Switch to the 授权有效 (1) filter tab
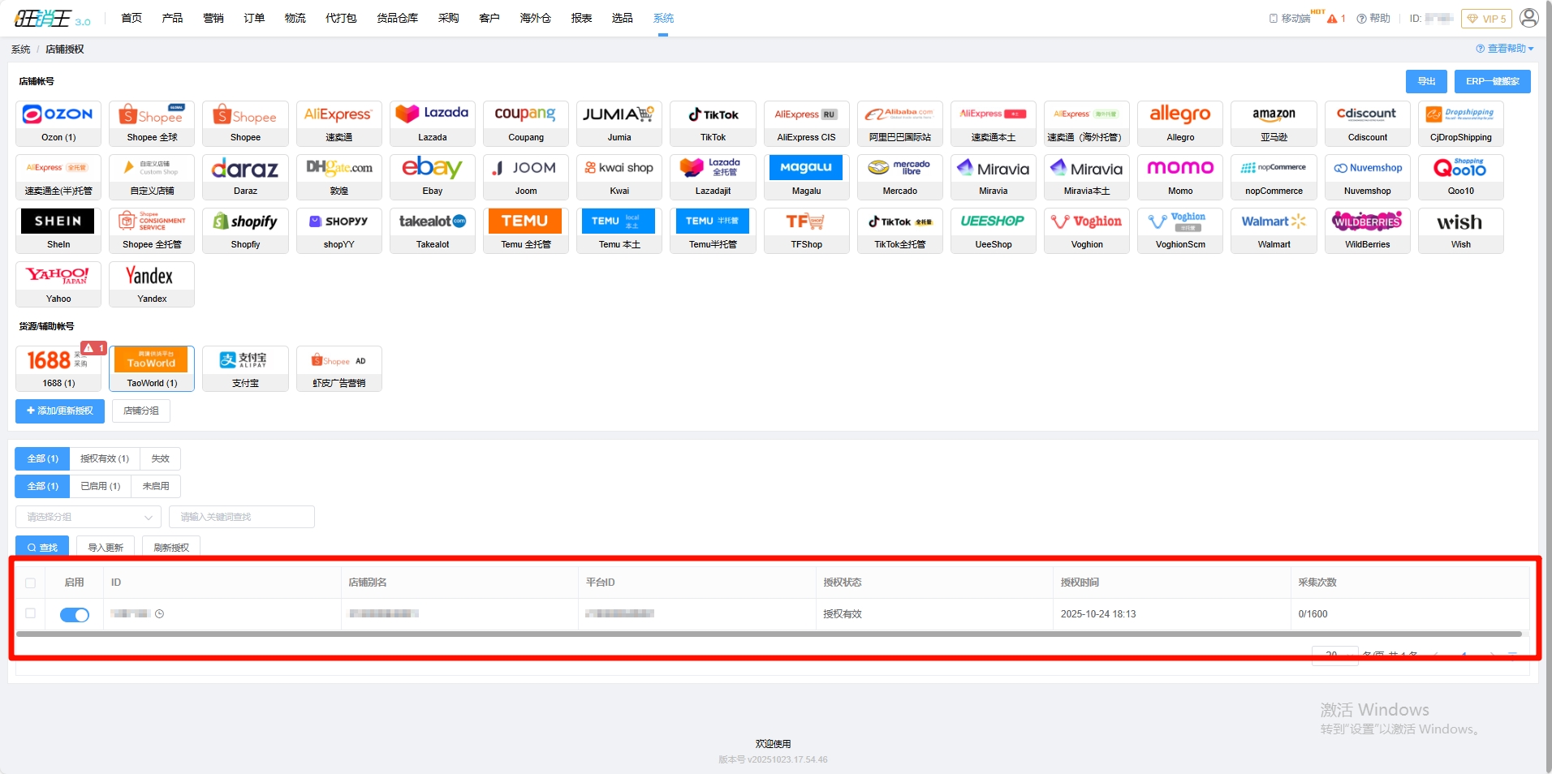Screen dimensions: 1552x774 point(105,459)
